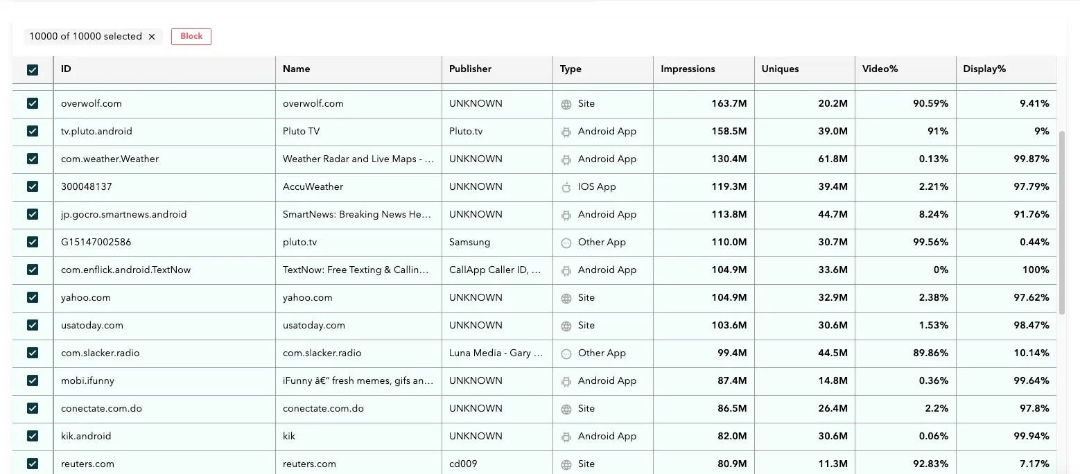Click the Android icon in SmartNews row
Viewport: 1080px width, 474px height.
tap(566, 215)
